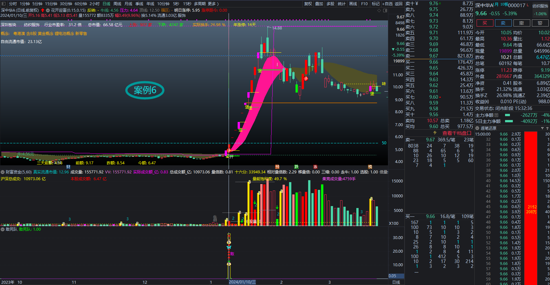550x285 pixels.
Task: Click the diamond icon on chart header
Action: (x=379, y=10)
